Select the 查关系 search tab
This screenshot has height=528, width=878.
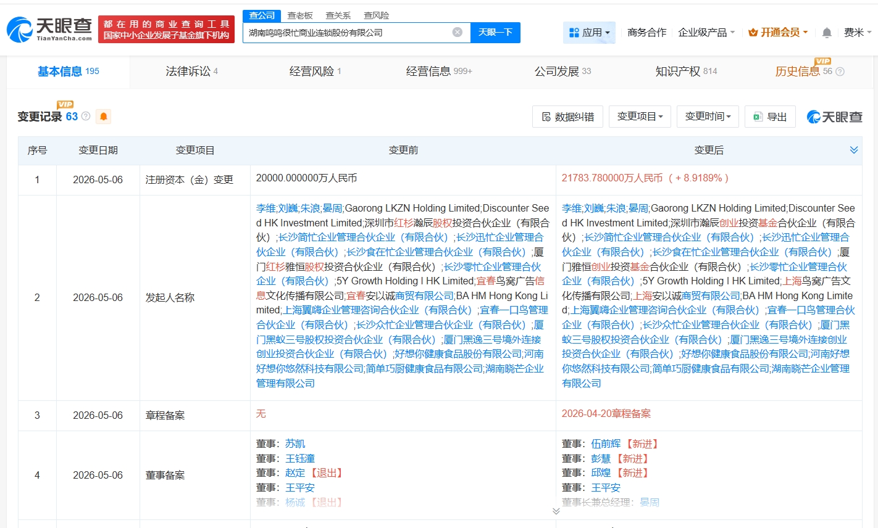click(x=338, y=15)
